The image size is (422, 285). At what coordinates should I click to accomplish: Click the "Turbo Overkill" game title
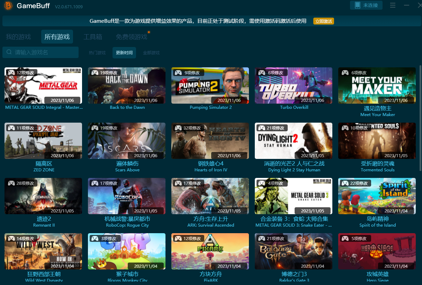pos(294,107)
